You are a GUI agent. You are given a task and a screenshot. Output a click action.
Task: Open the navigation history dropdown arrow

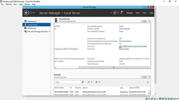point(34,13)
